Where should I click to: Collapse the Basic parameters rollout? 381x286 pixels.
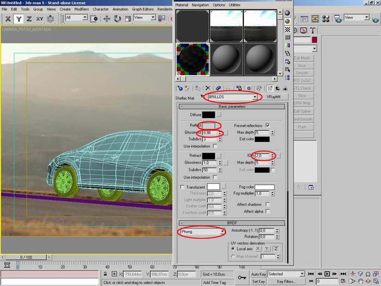232,106
